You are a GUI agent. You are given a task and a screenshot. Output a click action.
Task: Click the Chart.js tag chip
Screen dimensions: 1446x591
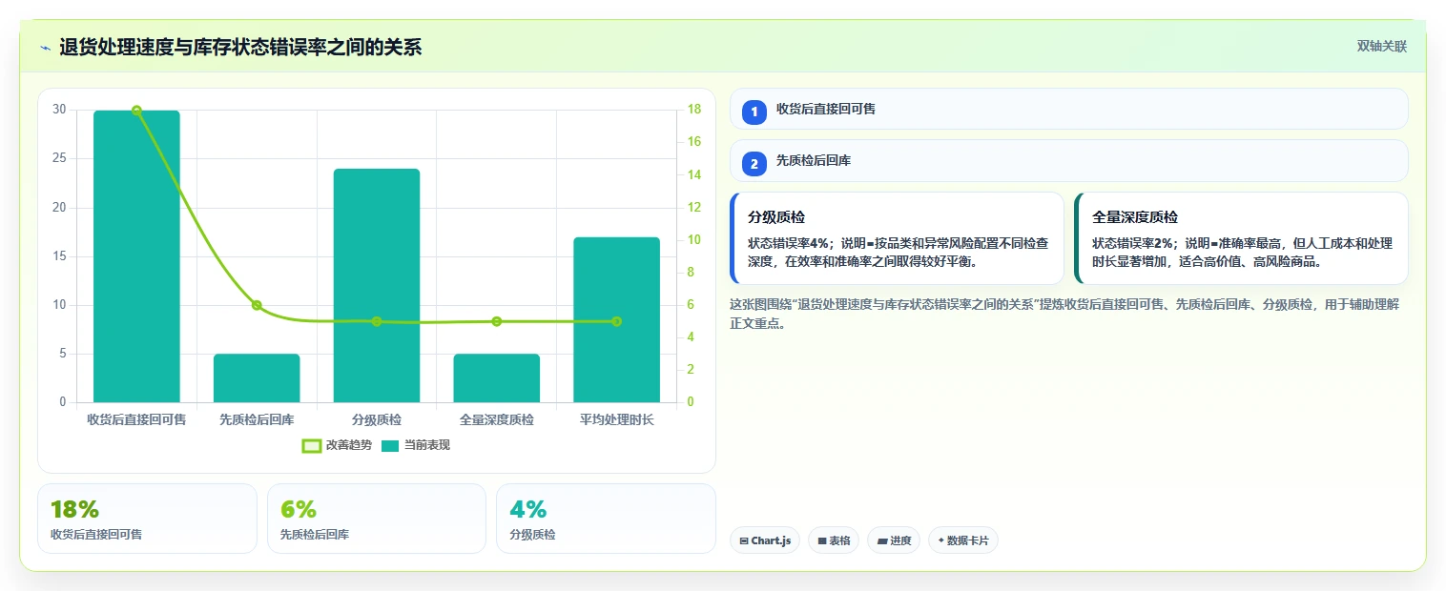click(765, 540)
